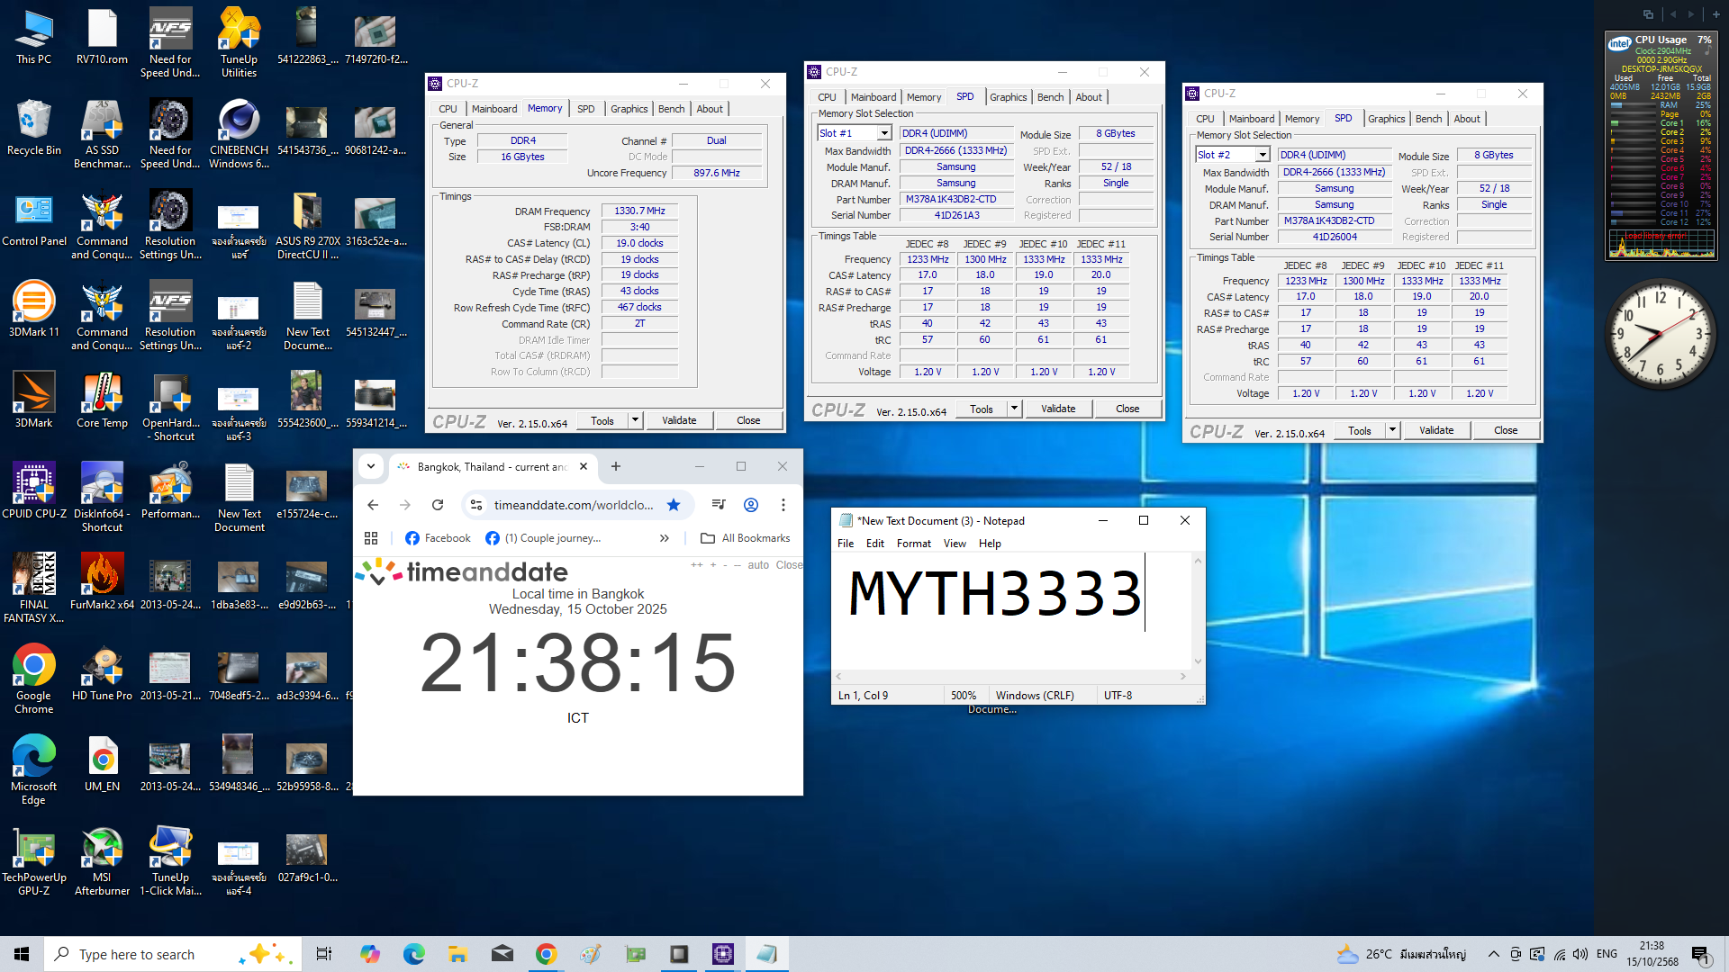The image size is (1729, 972).
Task: Click the bookmark star in Chrome address bar
Action: click(x=674, y=505)
